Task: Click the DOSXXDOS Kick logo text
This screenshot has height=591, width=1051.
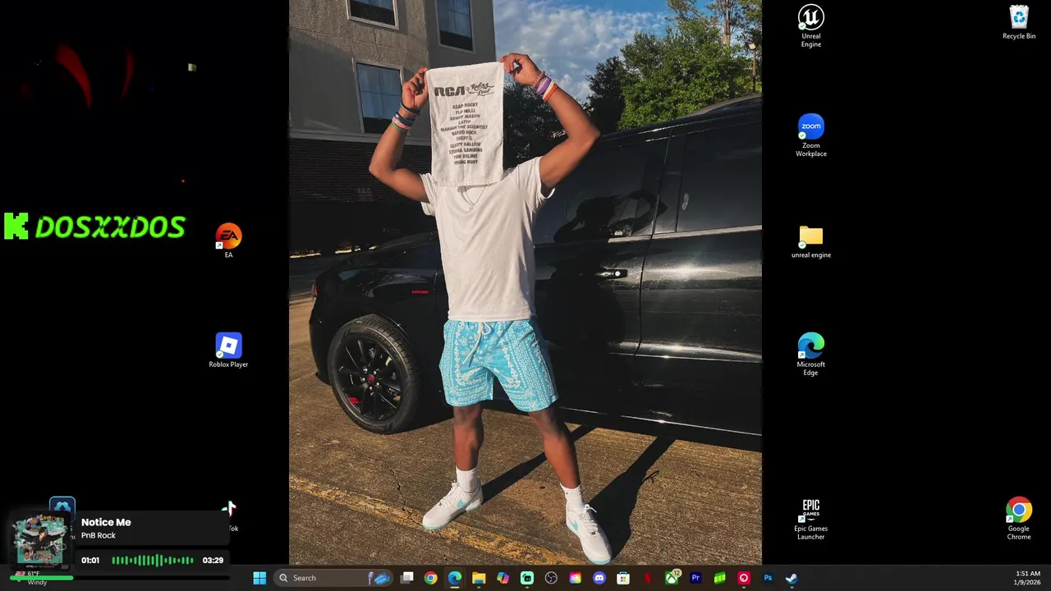Action: [94, 227]
